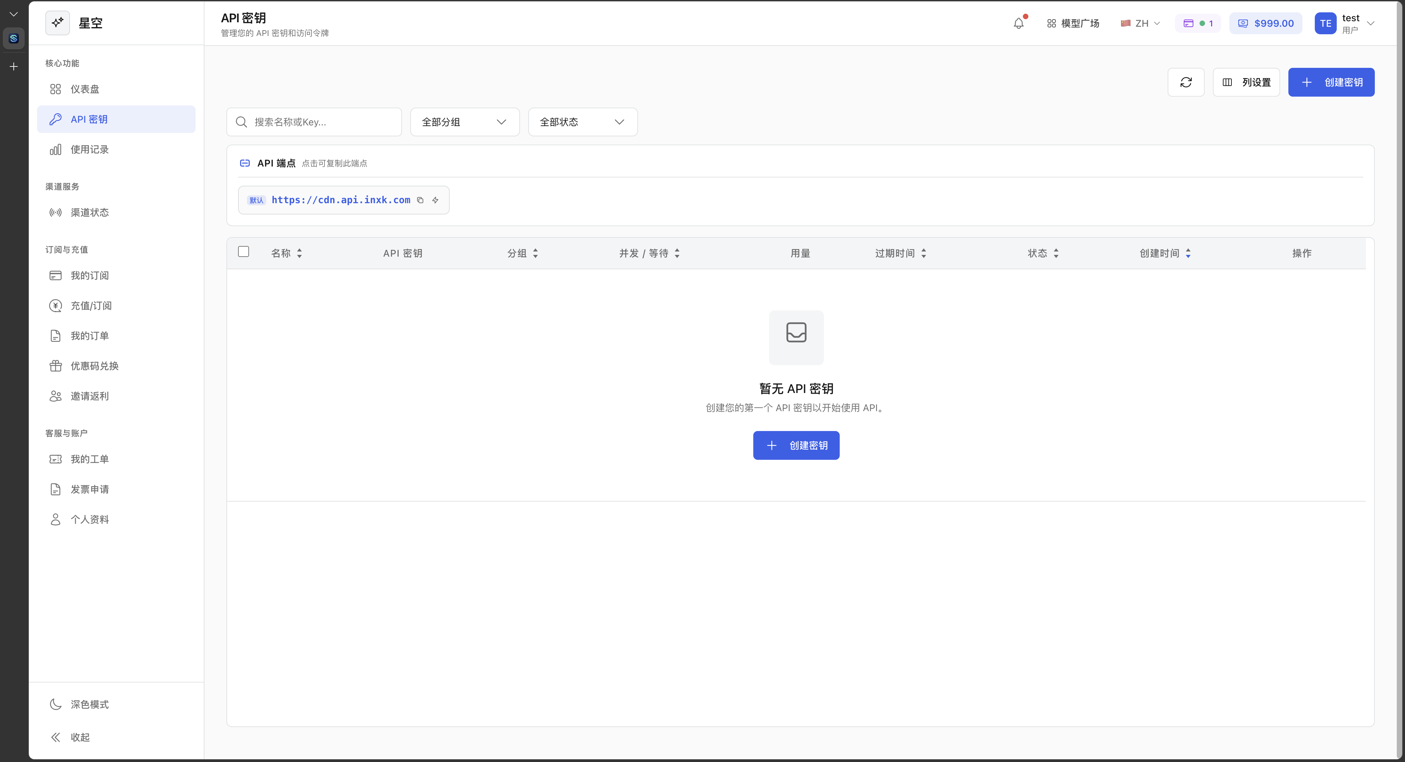Click the 搜索名称或Key search field
1405x762 pixels.
[314, 122]
